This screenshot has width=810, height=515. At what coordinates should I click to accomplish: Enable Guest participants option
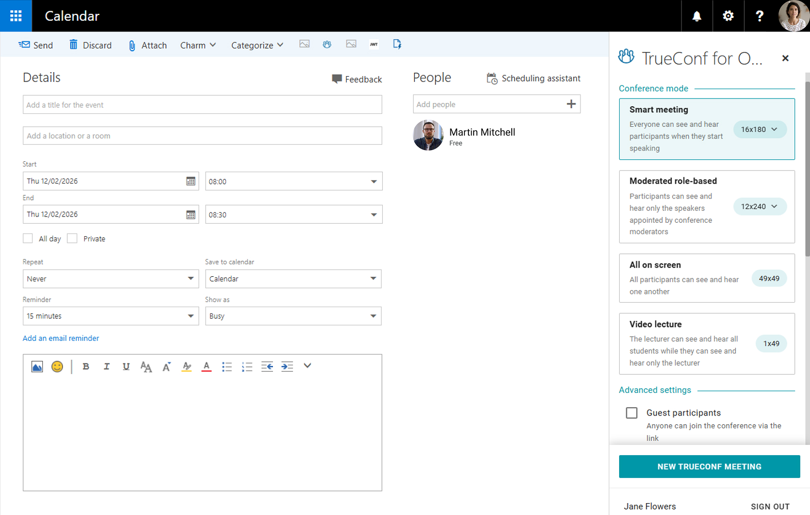(631, 413)
